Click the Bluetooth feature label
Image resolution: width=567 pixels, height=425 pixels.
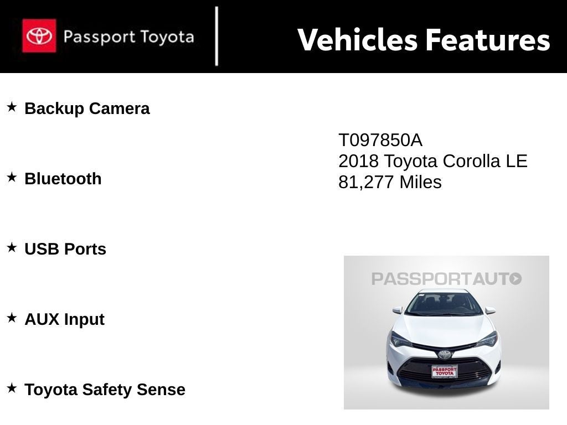point(63,179)
